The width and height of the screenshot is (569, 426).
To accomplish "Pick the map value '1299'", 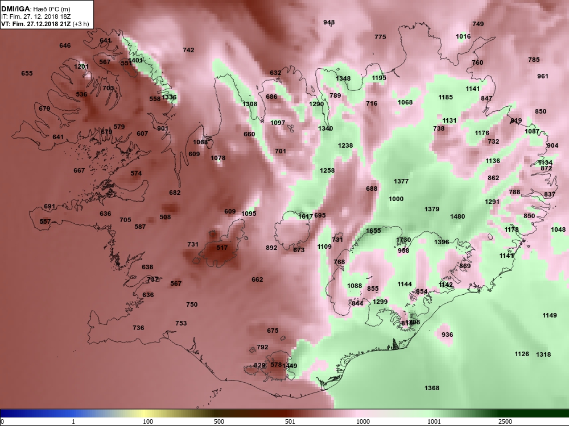I will (x=380, y=302).
